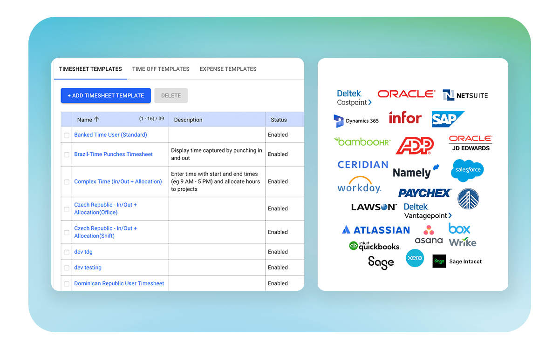This screenshot has height=349, width=559.
Task: Check the Banked Time User row checkbox
Action: (67, 135)
